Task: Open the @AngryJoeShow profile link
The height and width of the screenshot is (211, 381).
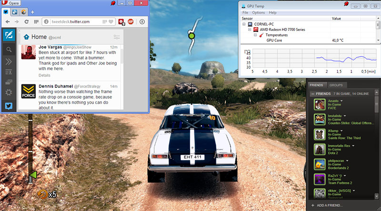Action: (x=77, y=48)
